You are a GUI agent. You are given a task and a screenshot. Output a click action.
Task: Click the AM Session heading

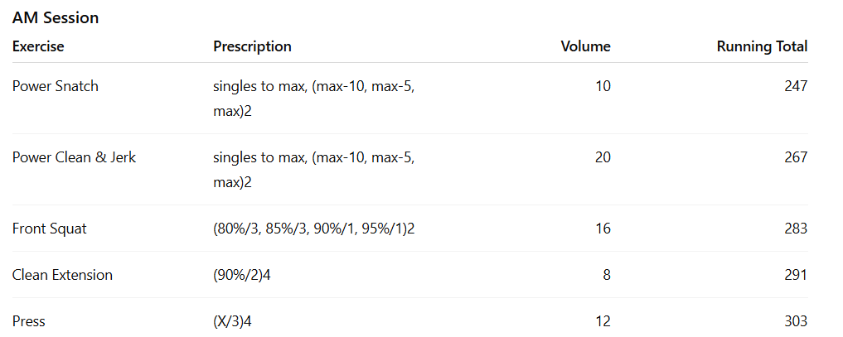click(x=56, y=17)
